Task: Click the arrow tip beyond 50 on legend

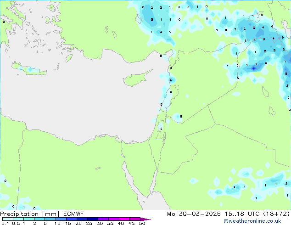Action: pyautogui.click(x=145, y=219)
